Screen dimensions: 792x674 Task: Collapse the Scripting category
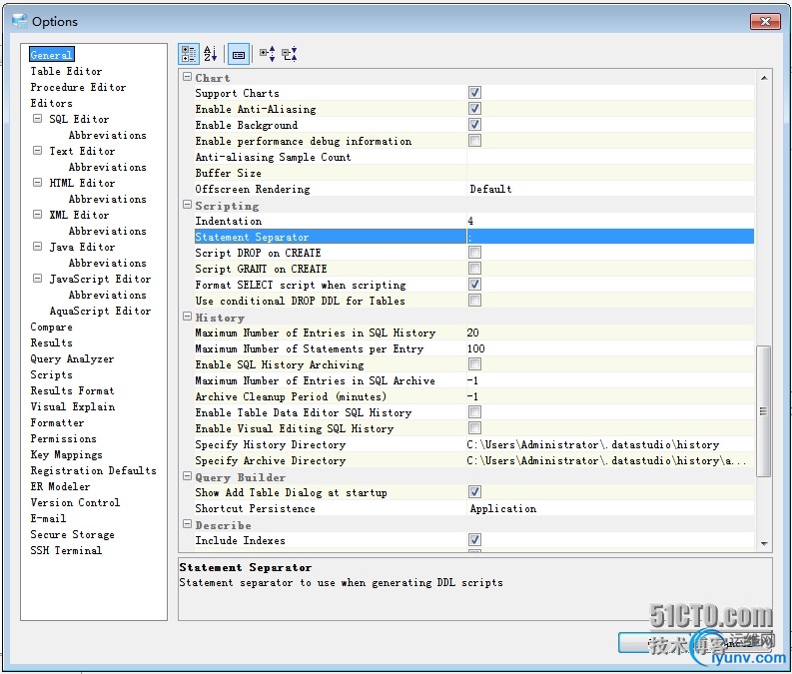(x=188, y=205)
